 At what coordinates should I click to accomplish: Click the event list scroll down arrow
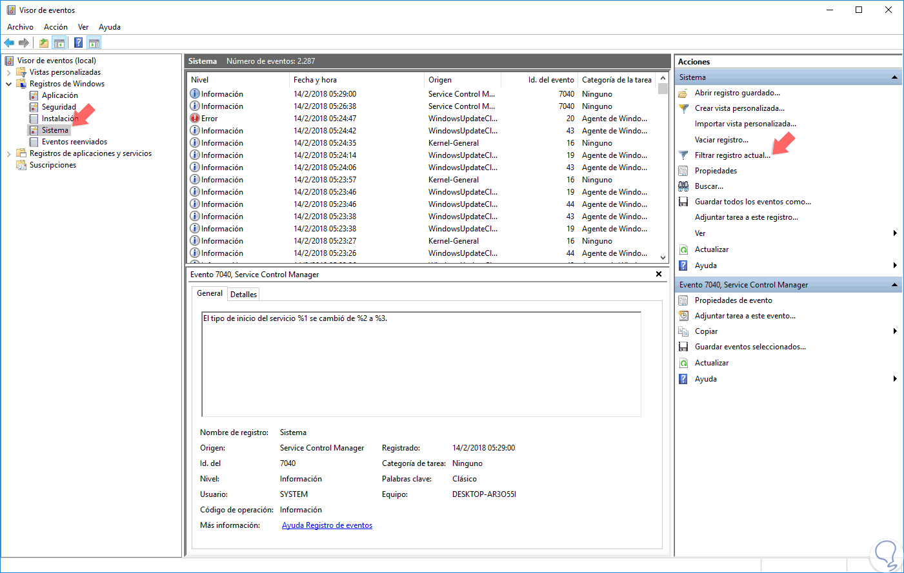663,258
